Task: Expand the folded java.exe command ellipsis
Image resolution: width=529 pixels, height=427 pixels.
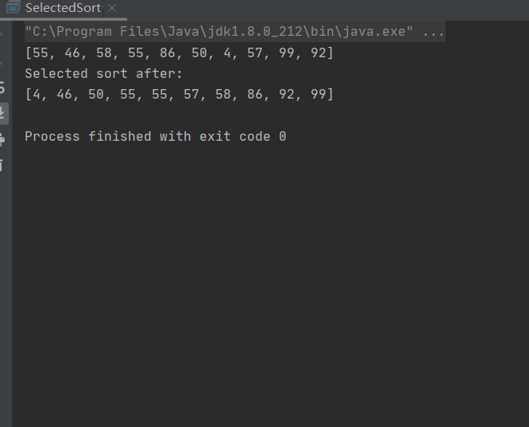Action: tap(433, 32)
